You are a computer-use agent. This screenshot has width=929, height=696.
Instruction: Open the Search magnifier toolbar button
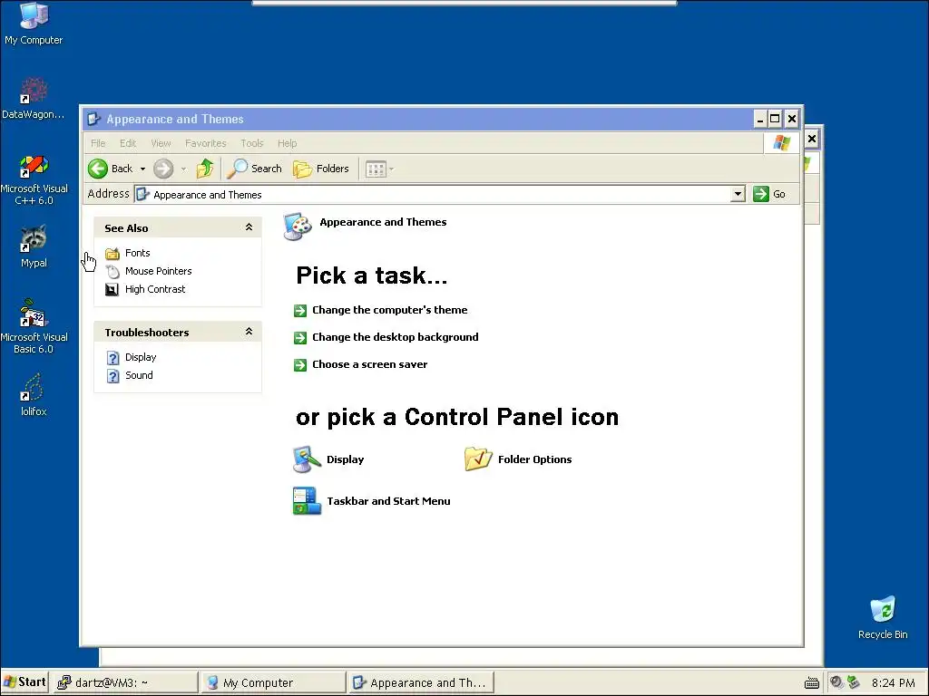(255, 169)
